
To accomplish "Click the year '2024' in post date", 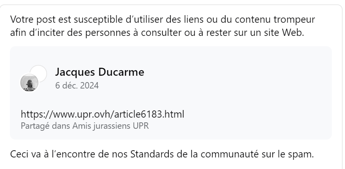I will pos(89,85).
